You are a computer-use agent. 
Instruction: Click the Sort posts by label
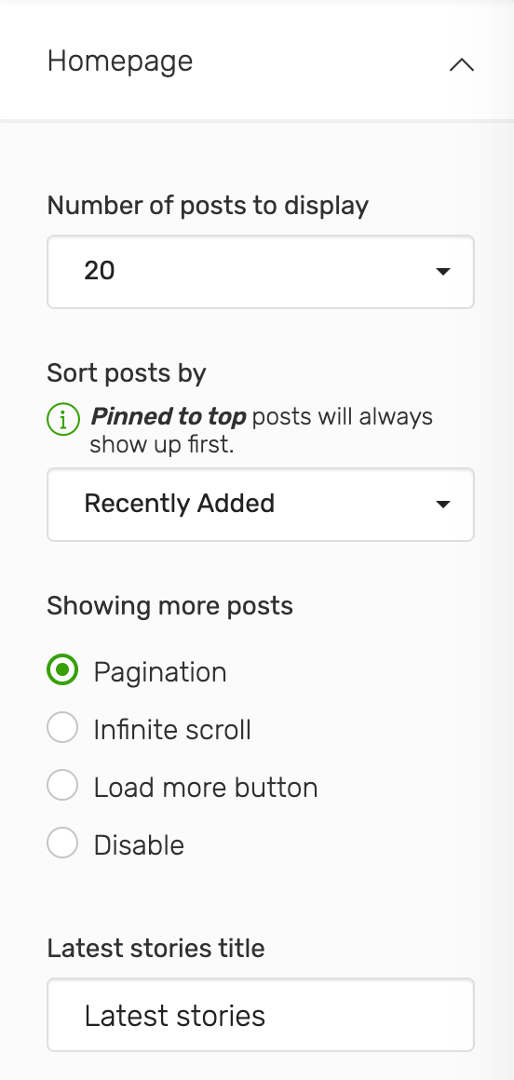[x=127, y=373]
